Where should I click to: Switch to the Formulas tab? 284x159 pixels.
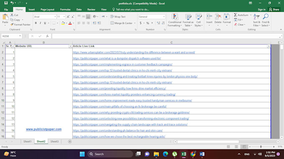click(65, 10)
